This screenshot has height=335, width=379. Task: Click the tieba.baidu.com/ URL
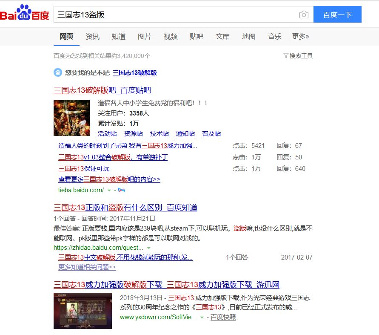81,190
